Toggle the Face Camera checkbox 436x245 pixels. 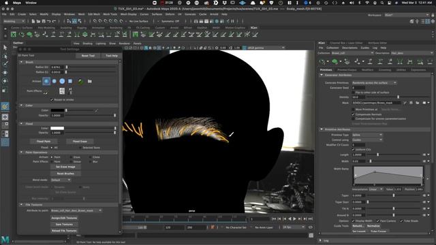(x=378, y=220)
